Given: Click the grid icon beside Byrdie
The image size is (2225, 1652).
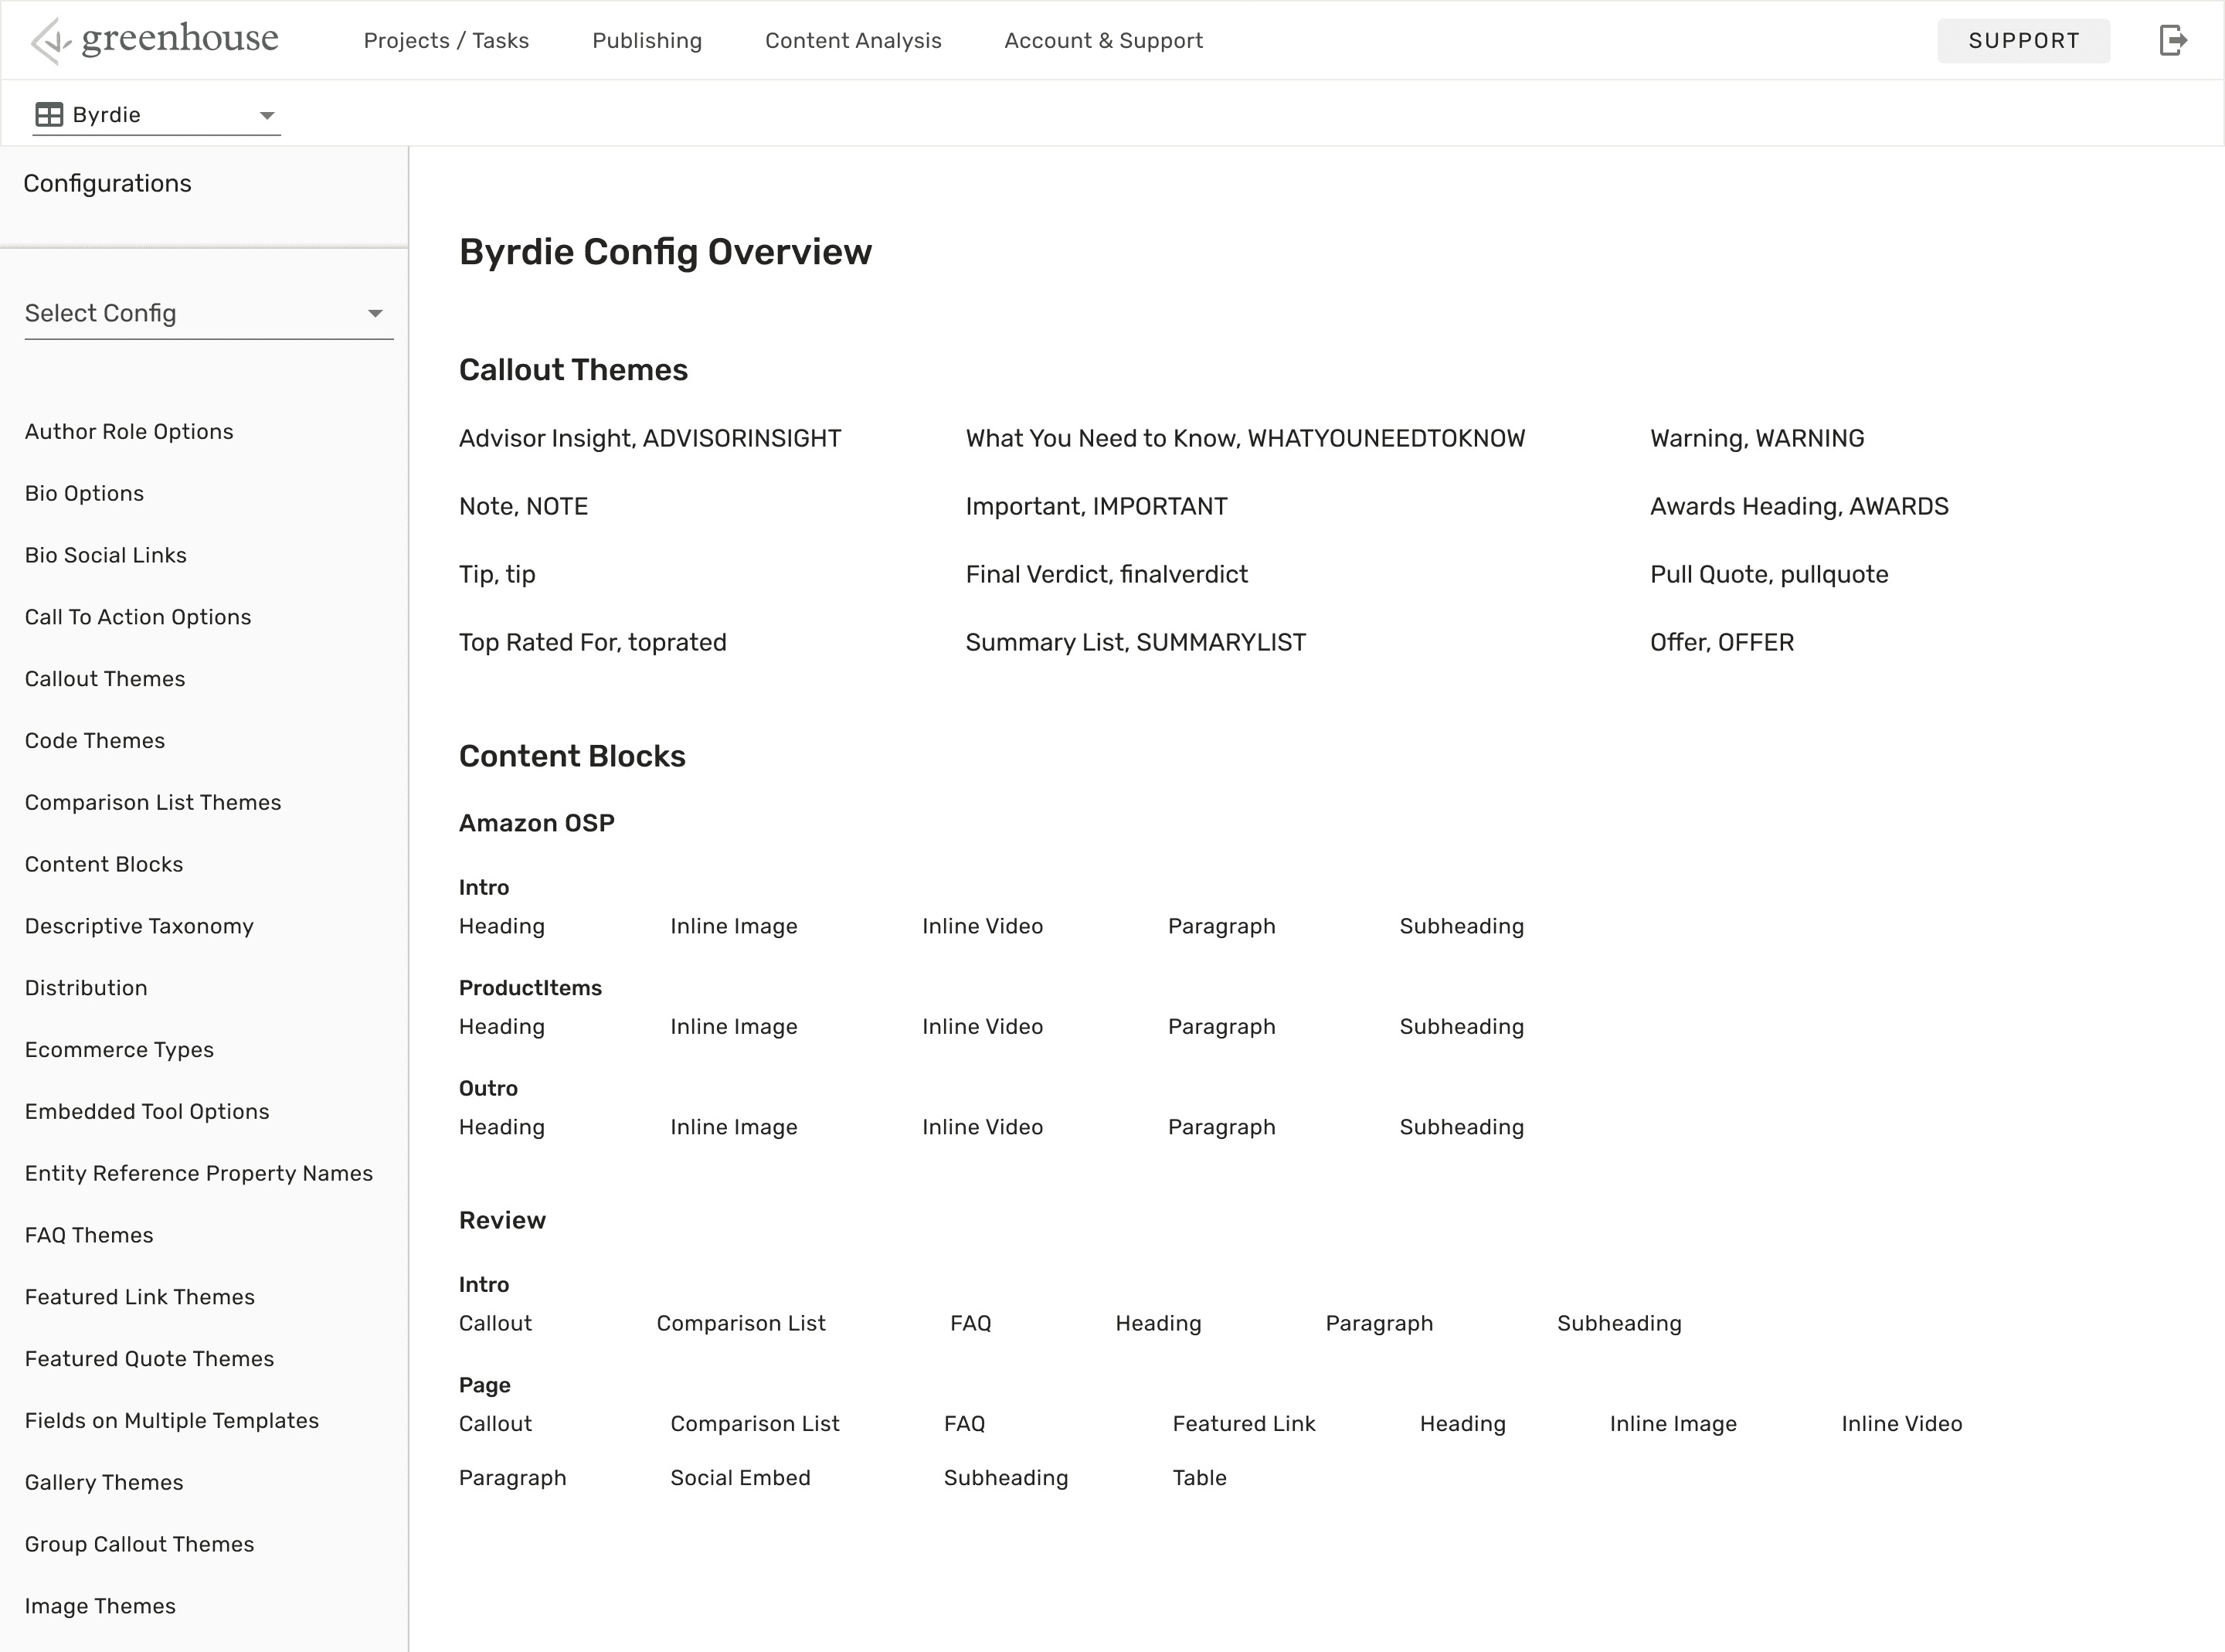Looking at the screenshot, I should pyautogui.click(x=49, y=115).
